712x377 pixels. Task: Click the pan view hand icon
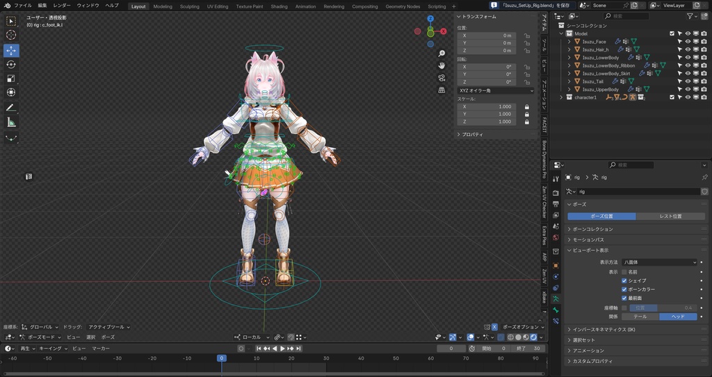[442, 66]
